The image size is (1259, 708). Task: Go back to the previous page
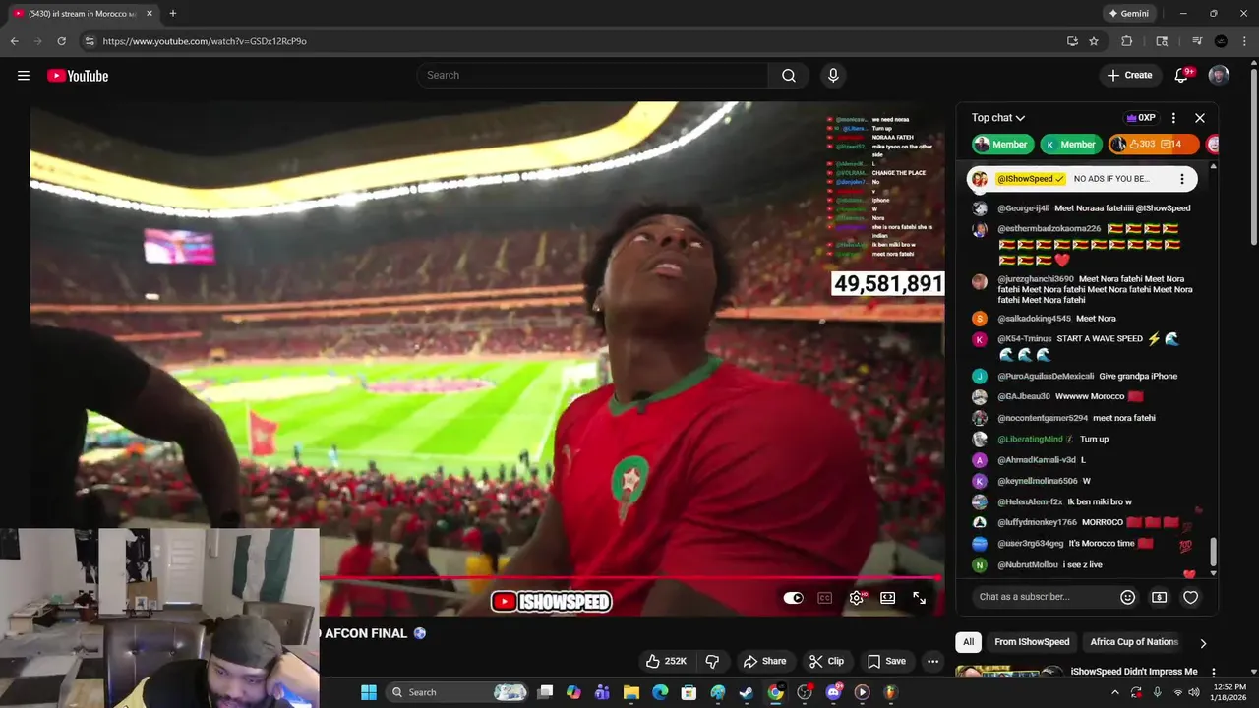click(x=14, y=41)
